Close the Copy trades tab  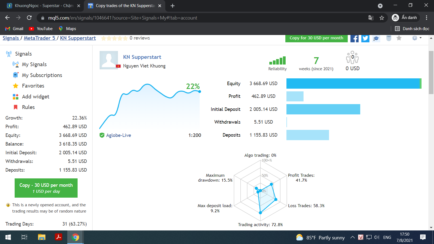click(160, 6)
